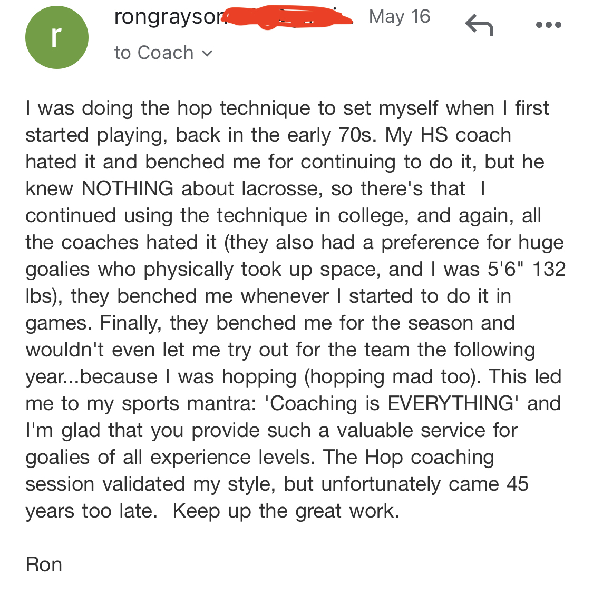
Task: Select the sender name 'rongrayson'
Action: pyautogui.click(x=169, y=17)
